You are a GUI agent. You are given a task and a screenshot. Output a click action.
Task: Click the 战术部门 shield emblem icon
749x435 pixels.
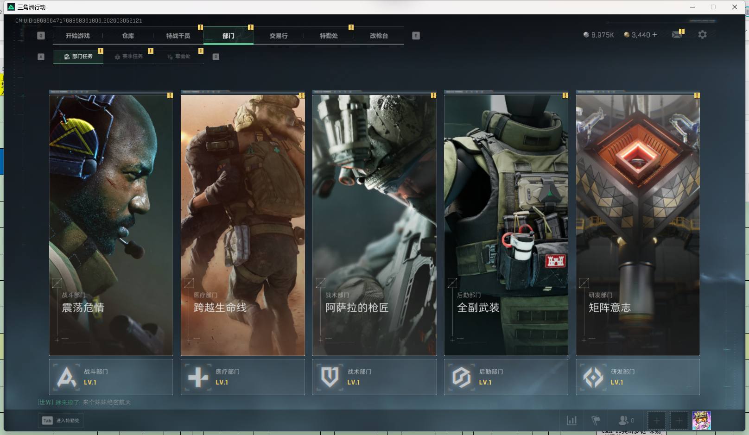tap(330, 377)
